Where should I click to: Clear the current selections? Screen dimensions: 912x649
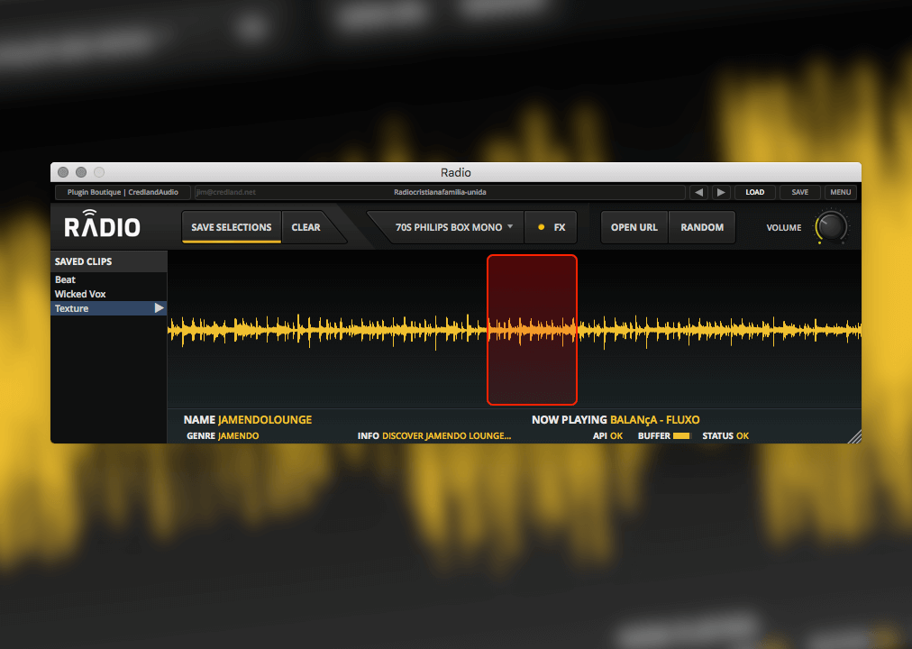(x=306, y=227)
